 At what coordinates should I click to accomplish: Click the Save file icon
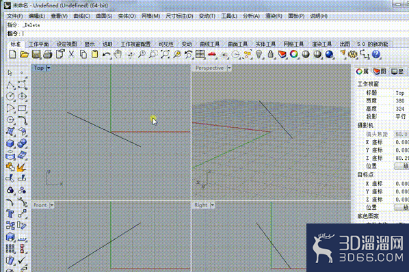(36, 55)
